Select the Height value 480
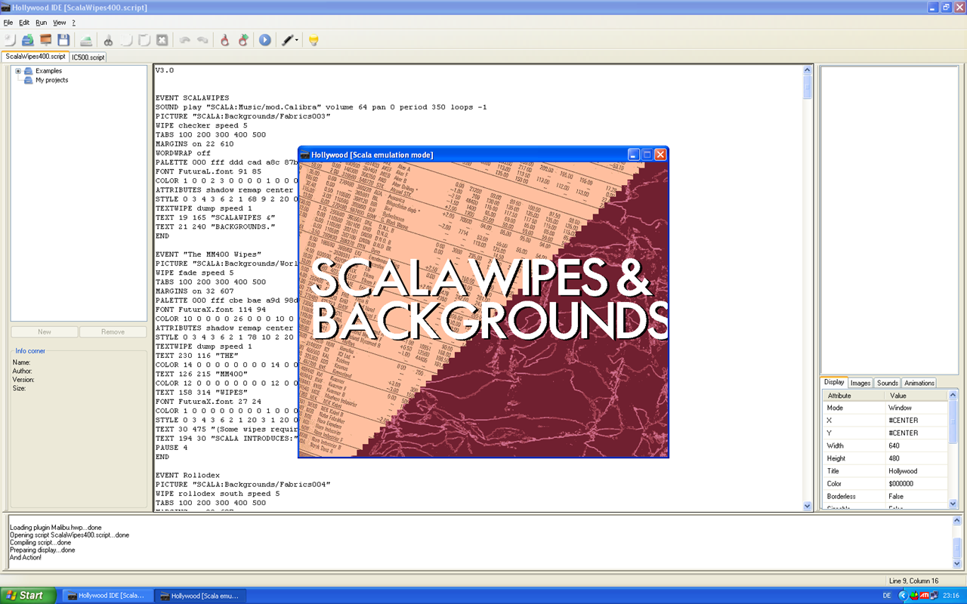 [916, 458]
